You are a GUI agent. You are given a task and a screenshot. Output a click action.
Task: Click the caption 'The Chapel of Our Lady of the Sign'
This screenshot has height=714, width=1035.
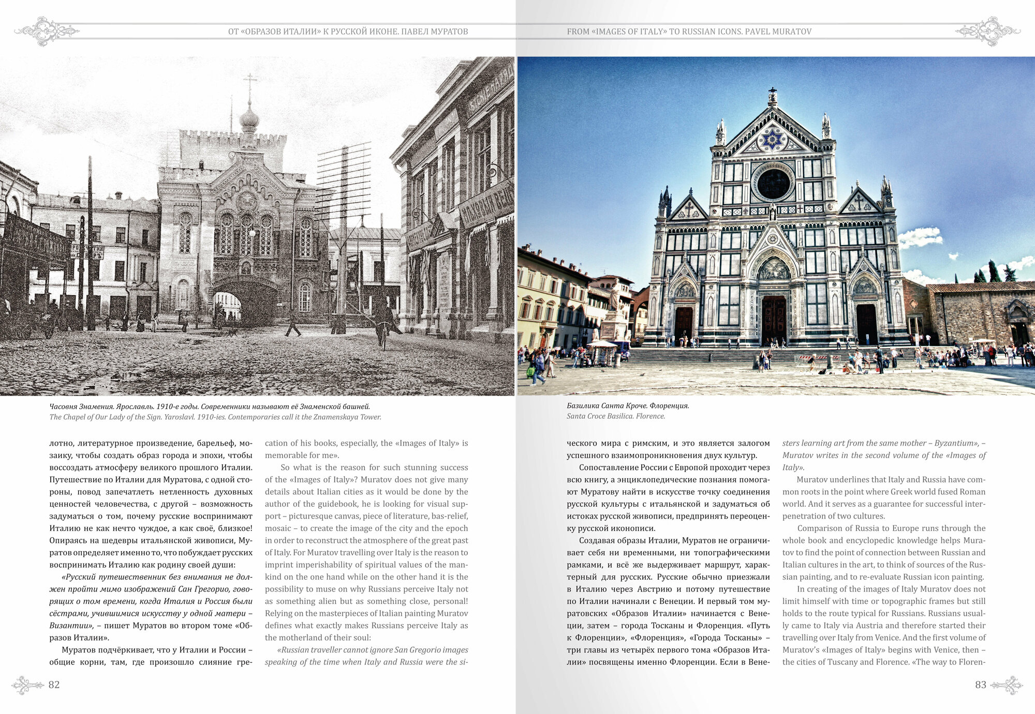tap(215, 417)
